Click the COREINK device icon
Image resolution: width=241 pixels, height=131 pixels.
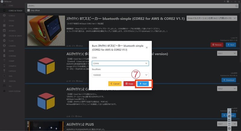(4, 56)
